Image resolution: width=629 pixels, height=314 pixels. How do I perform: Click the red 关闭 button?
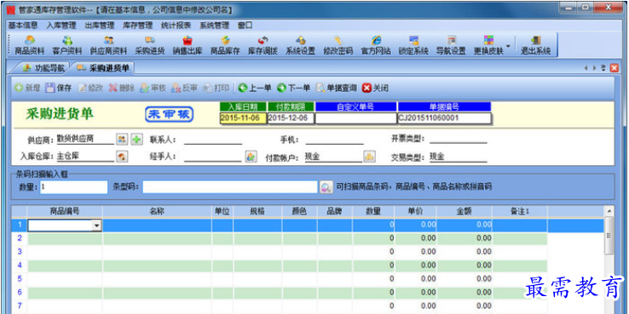[x=375, y=88]
